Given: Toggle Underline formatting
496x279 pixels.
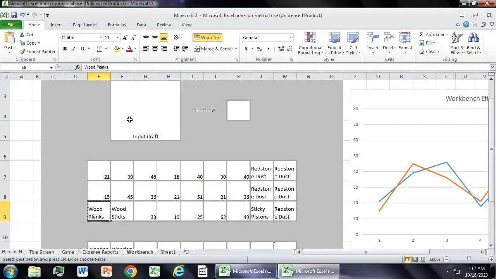Looking at the screenshot, I should [x=83, y=49].
